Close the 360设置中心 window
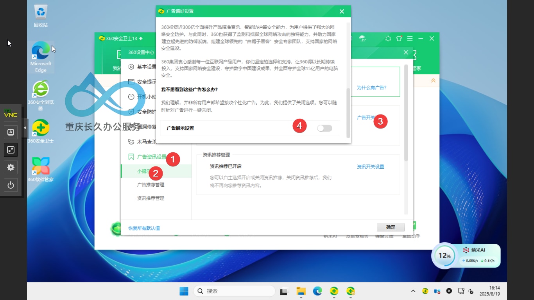This screenshot has height=300, width=534. click(406, 52)
